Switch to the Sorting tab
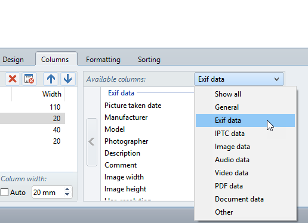This screenshot has height=223, width=308. (149, 60)
